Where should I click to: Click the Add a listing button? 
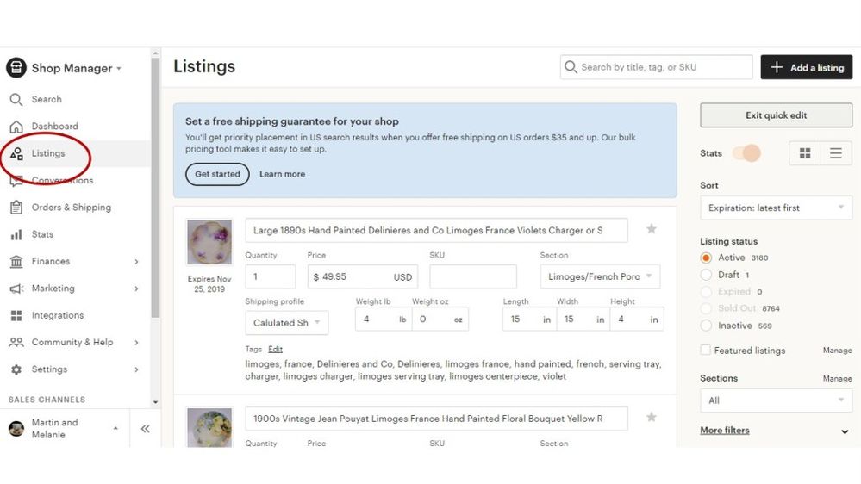[x=806, y=67]
